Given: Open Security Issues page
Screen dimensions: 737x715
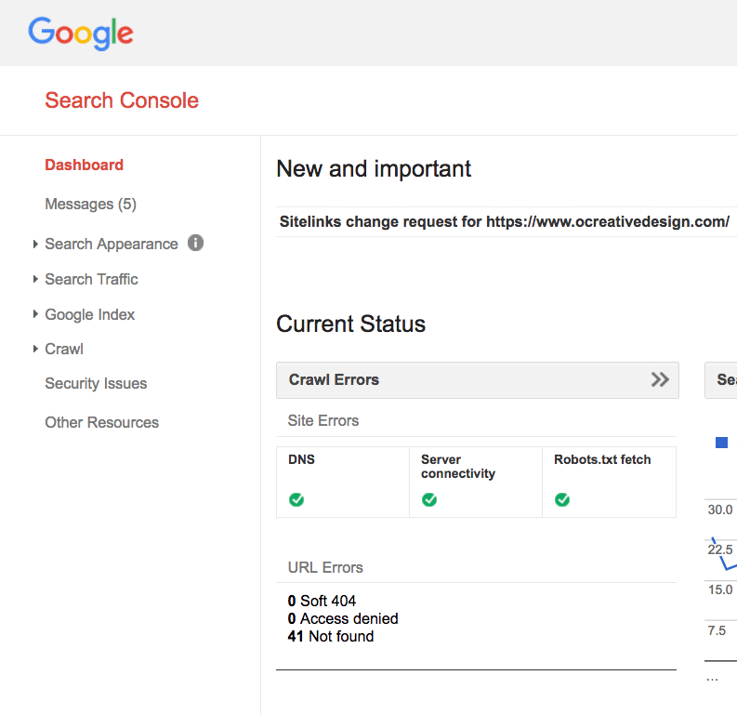Looking at the screenshot, I should click(96, 384).
